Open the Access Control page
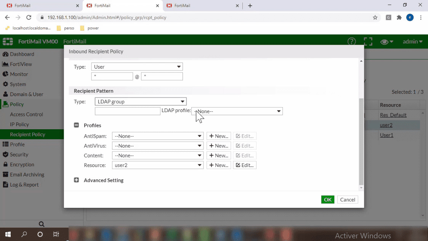 click(x=26, y=114)
